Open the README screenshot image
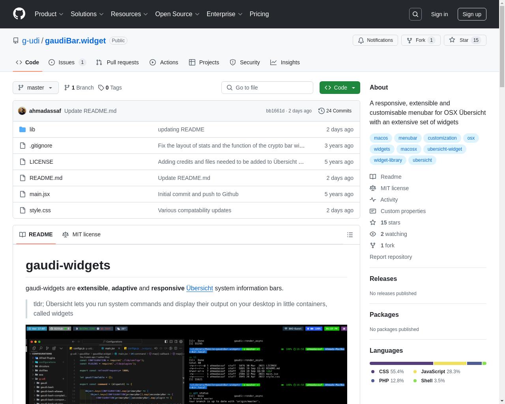Screen dimensions: 505x404 click(x=186, y=364)
